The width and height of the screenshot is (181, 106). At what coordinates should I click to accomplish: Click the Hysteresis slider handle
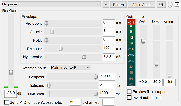[x=84, y=57]
